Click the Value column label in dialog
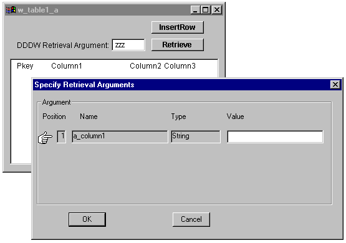Viewport: 346px width, 243px height. (235, 117)
